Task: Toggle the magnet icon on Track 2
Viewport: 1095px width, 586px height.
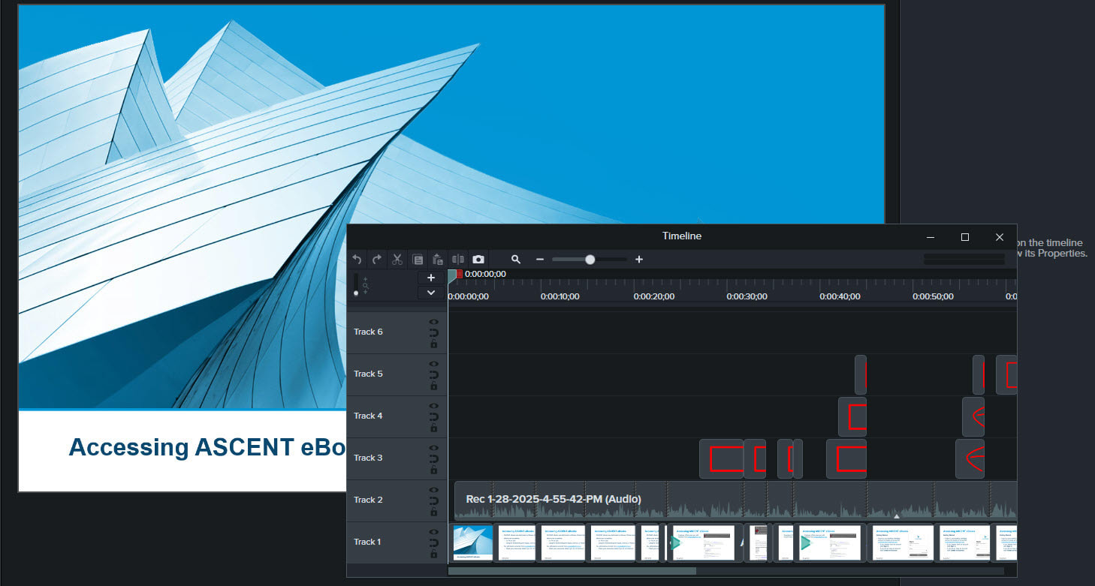Action: click(x=433, y=501)
